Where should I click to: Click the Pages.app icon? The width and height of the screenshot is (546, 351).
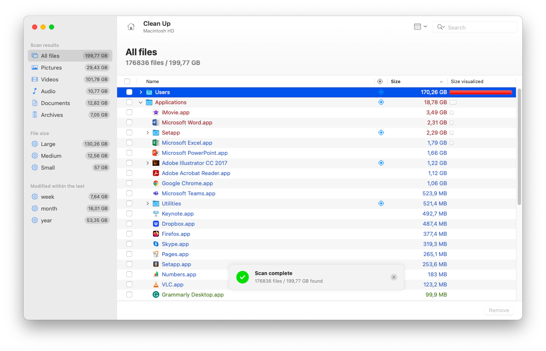tap(156, 254)
